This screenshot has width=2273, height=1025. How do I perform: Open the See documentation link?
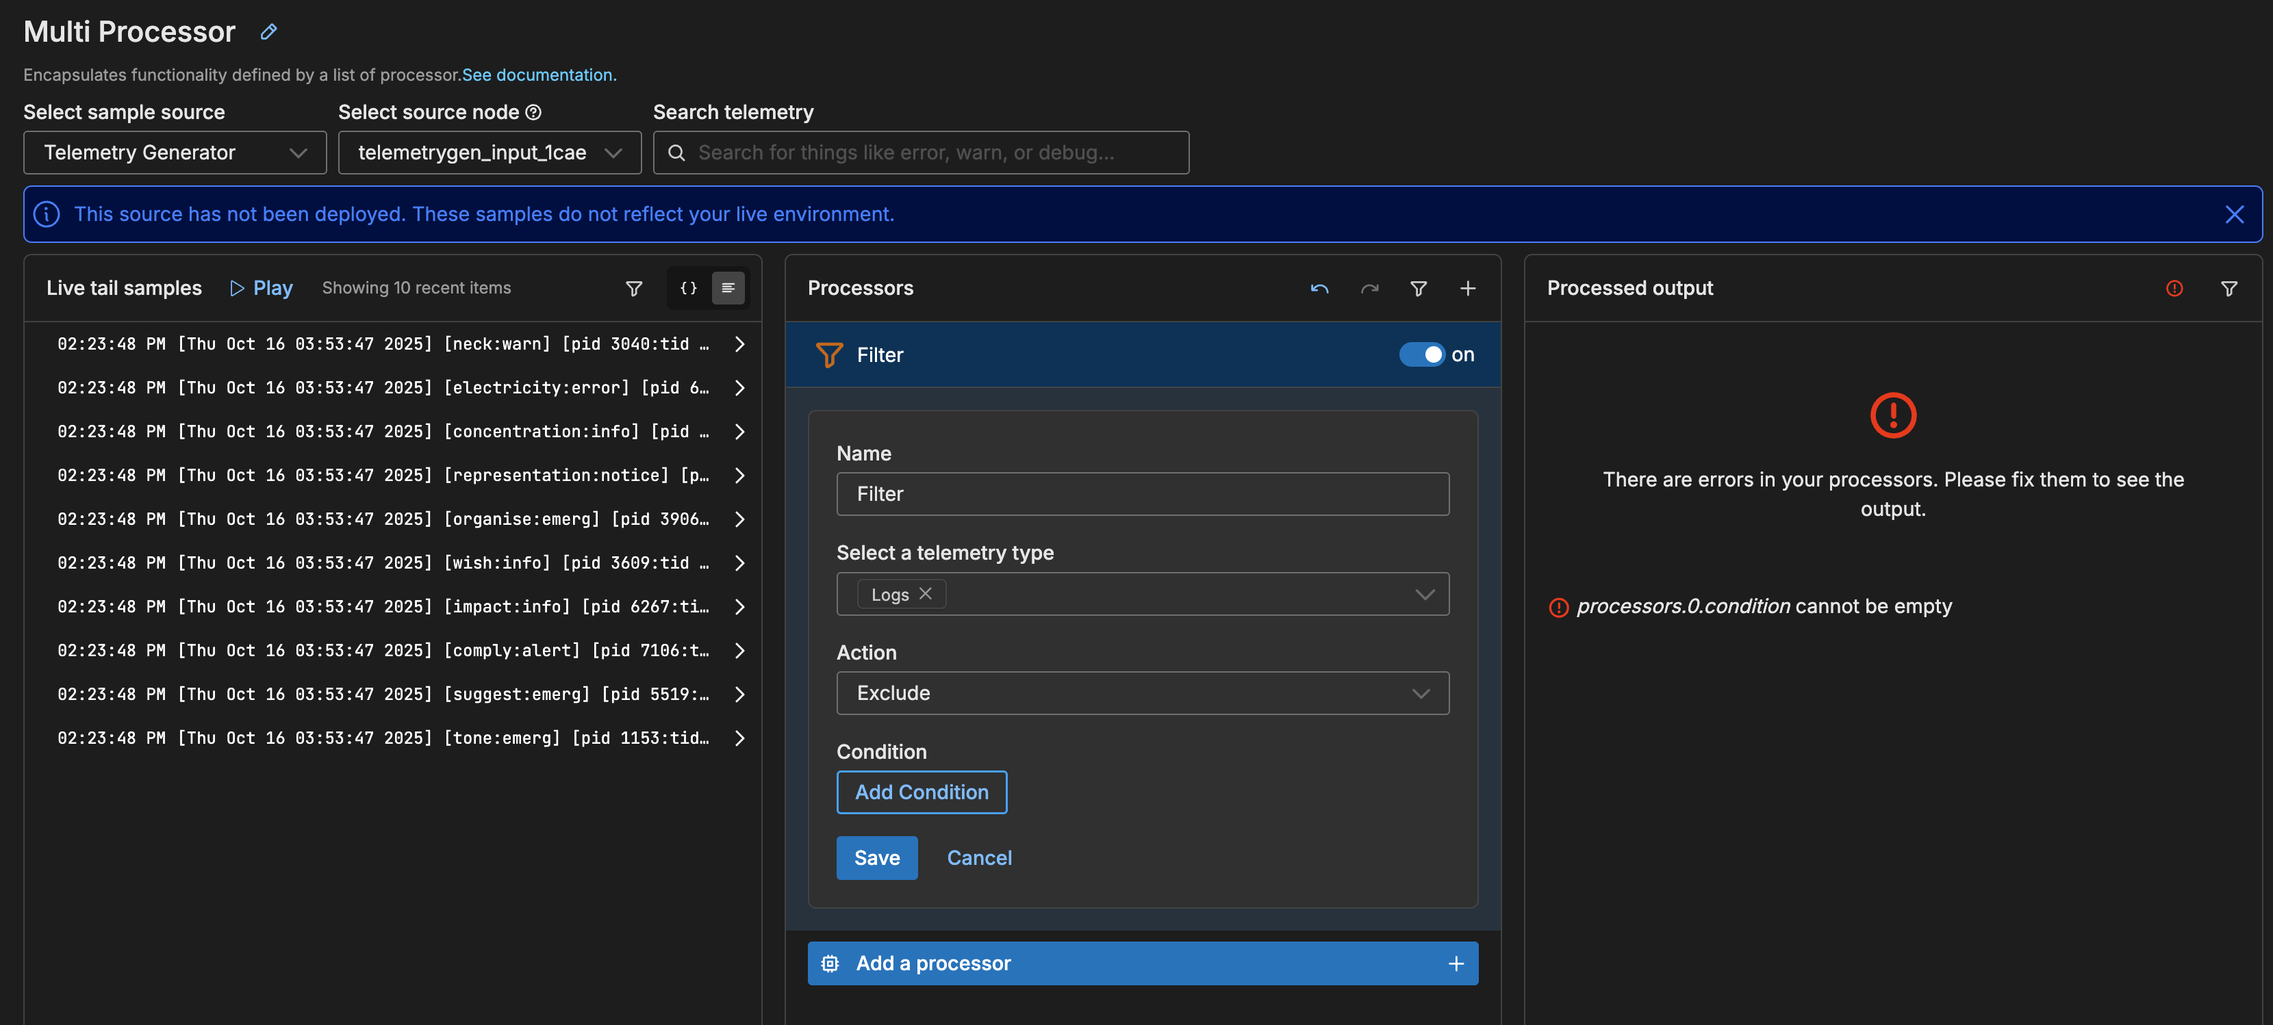[539, 75]
